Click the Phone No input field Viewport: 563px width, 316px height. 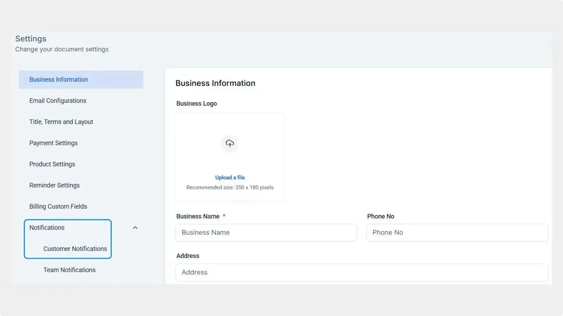click(x=457, y=232)
